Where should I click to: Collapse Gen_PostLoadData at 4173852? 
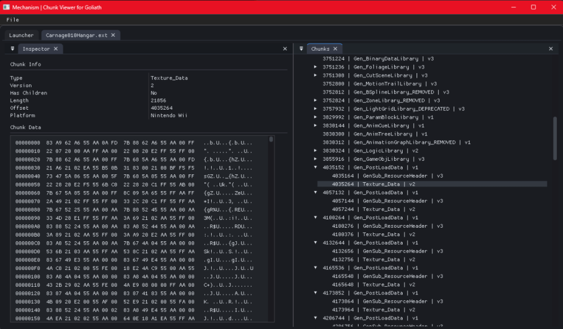click(316, 293)
